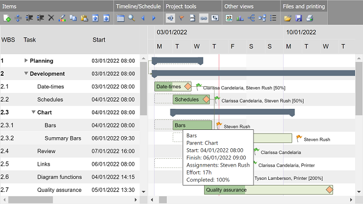Open the resource load chart icon
Viewport: 363px width, 204px height.
(240, 18)
